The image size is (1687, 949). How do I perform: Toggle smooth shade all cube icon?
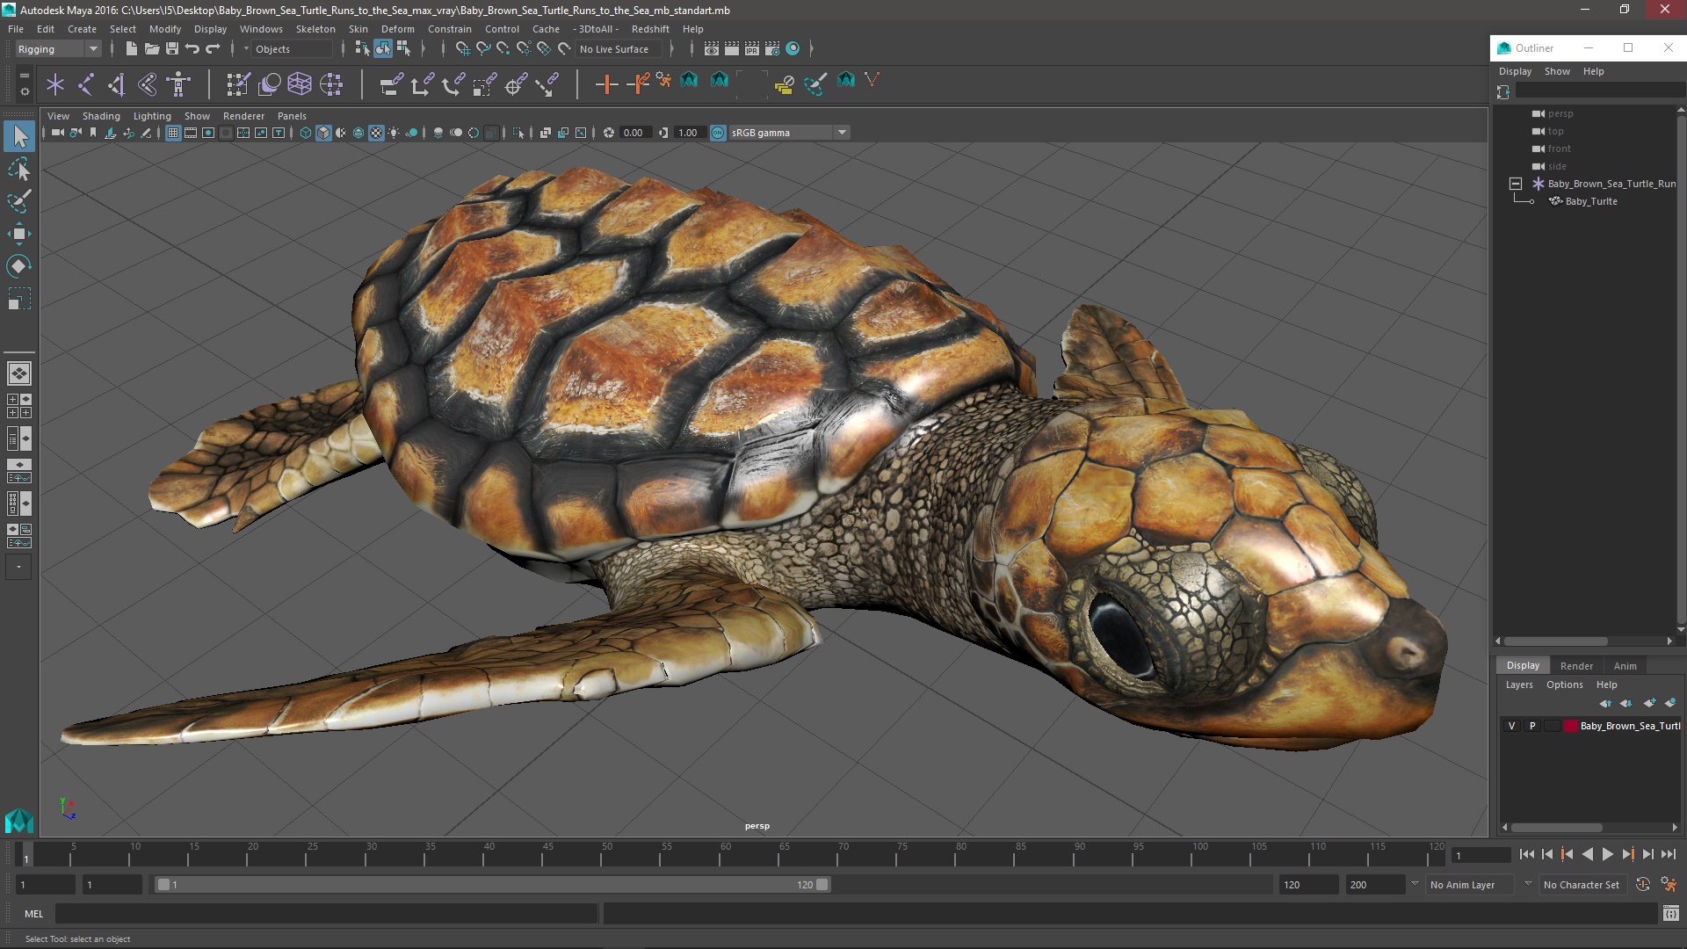coord(323,133)
